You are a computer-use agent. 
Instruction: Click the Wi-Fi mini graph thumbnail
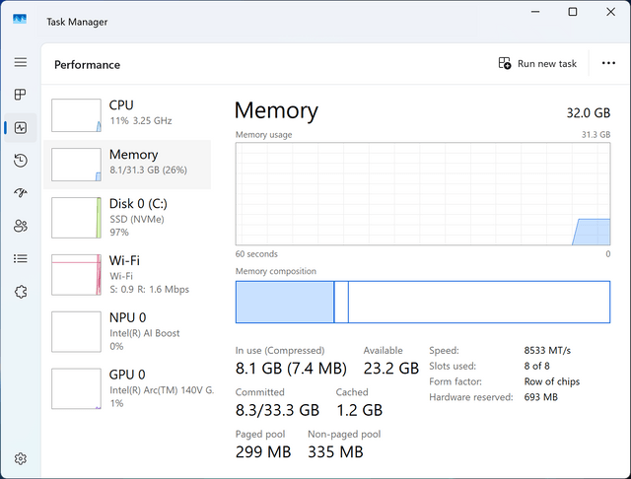click(x=76, y=275)
